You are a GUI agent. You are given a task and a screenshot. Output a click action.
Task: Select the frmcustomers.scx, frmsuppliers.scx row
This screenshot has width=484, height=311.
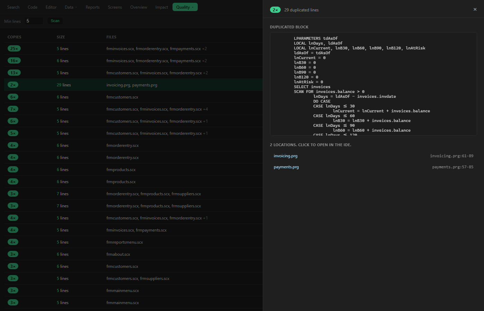(133, 279)
